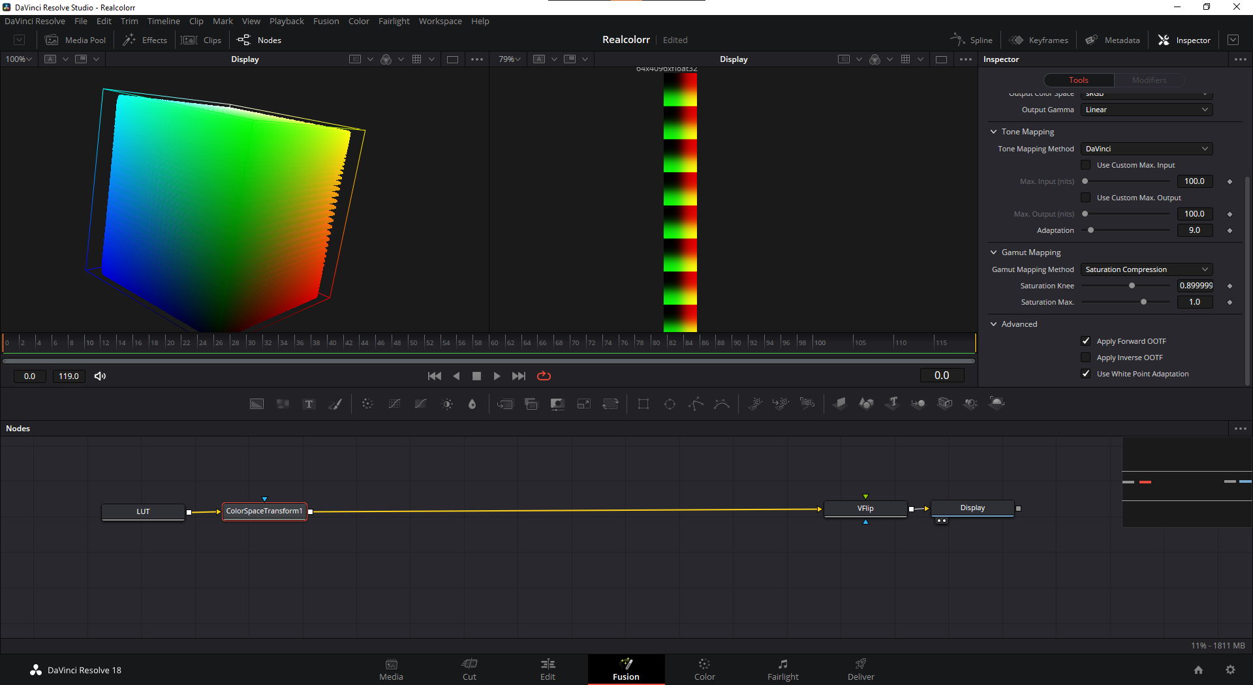
Task: Click the Text 3D tool icon
Action: [892, 404]
